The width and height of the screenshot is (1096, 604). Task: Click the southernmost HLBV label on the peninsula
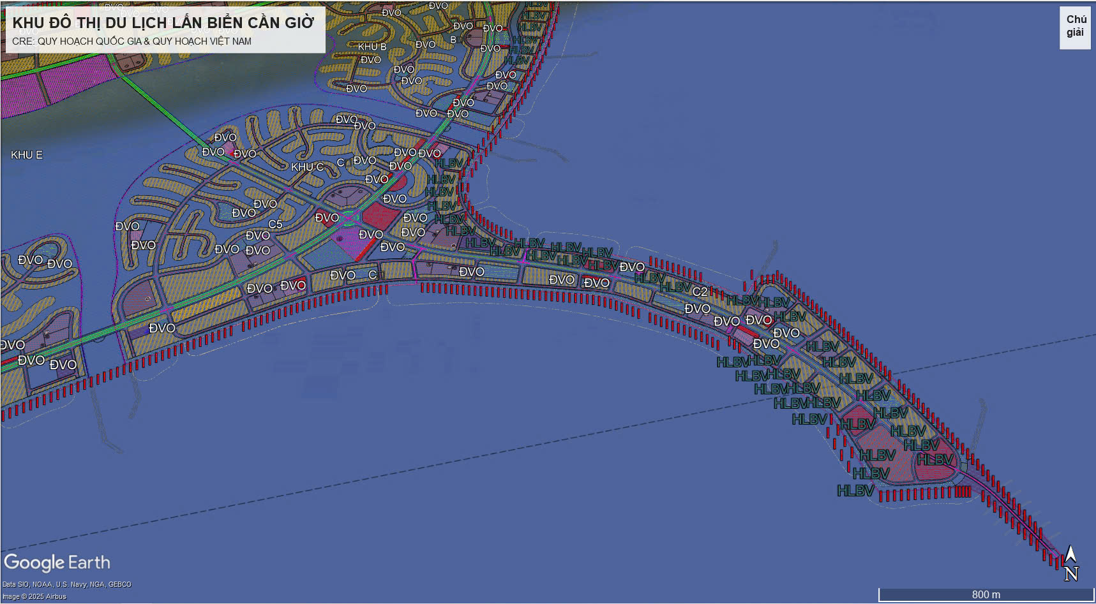855,490
